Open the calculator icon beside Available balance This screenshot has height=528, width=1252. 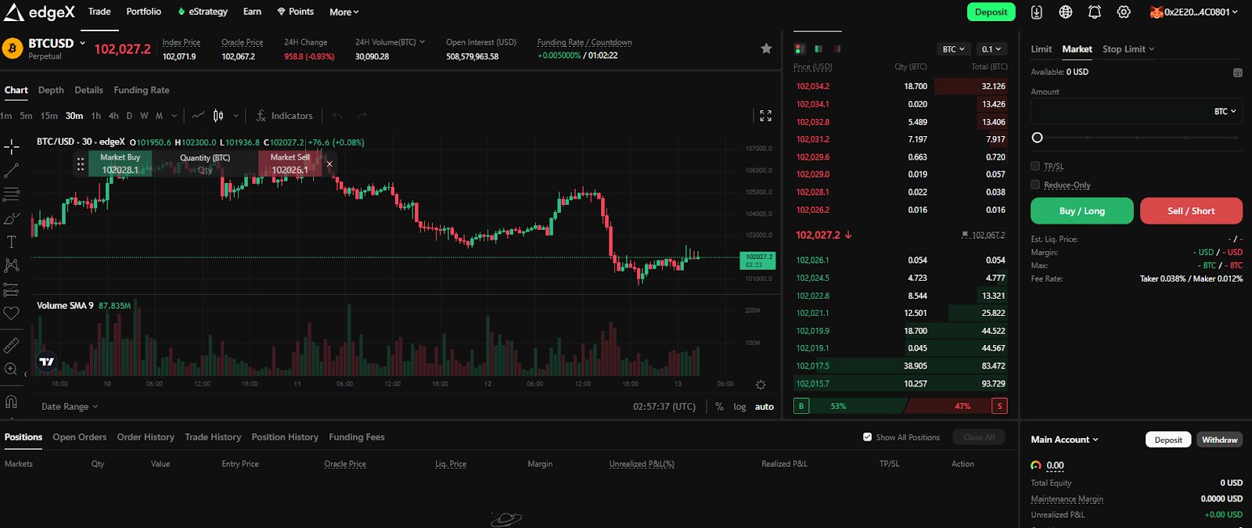pos(1238,73)
